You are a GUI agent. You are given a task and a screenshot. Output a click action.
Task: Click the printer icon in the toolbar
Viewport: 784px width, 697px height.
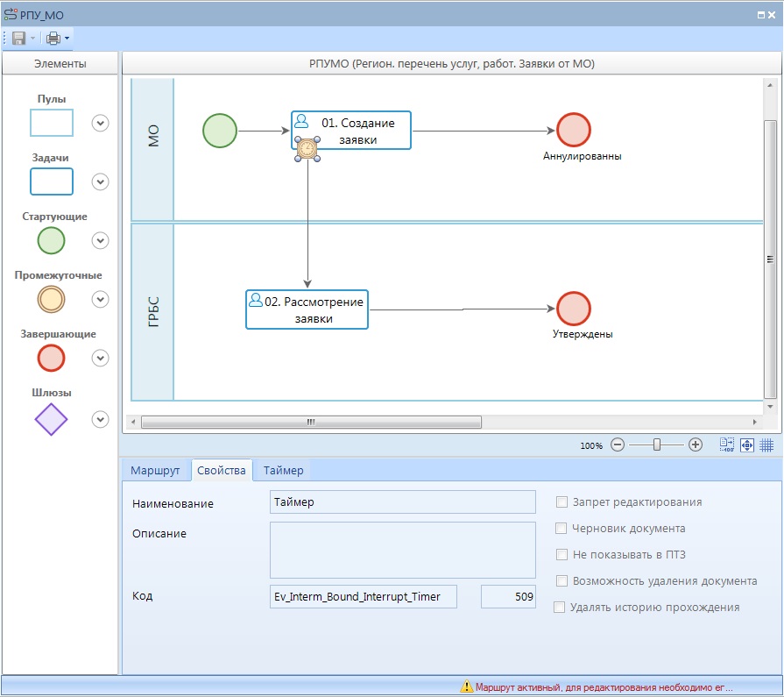point(53,38)
